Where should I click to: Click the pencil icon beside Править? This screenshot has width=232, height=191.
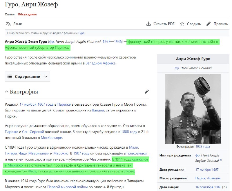point(209,24)
